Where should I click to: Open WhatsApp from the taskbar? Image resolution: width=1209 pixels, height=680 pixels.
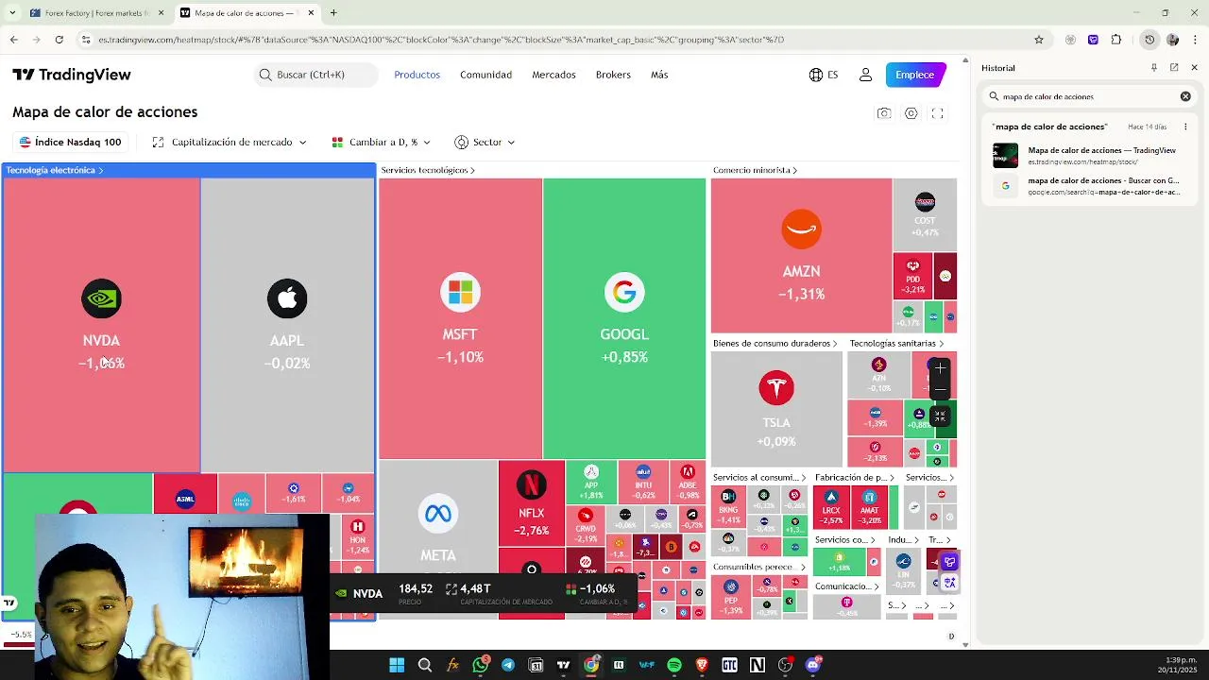pyautogui.click(x=481, y=665)
